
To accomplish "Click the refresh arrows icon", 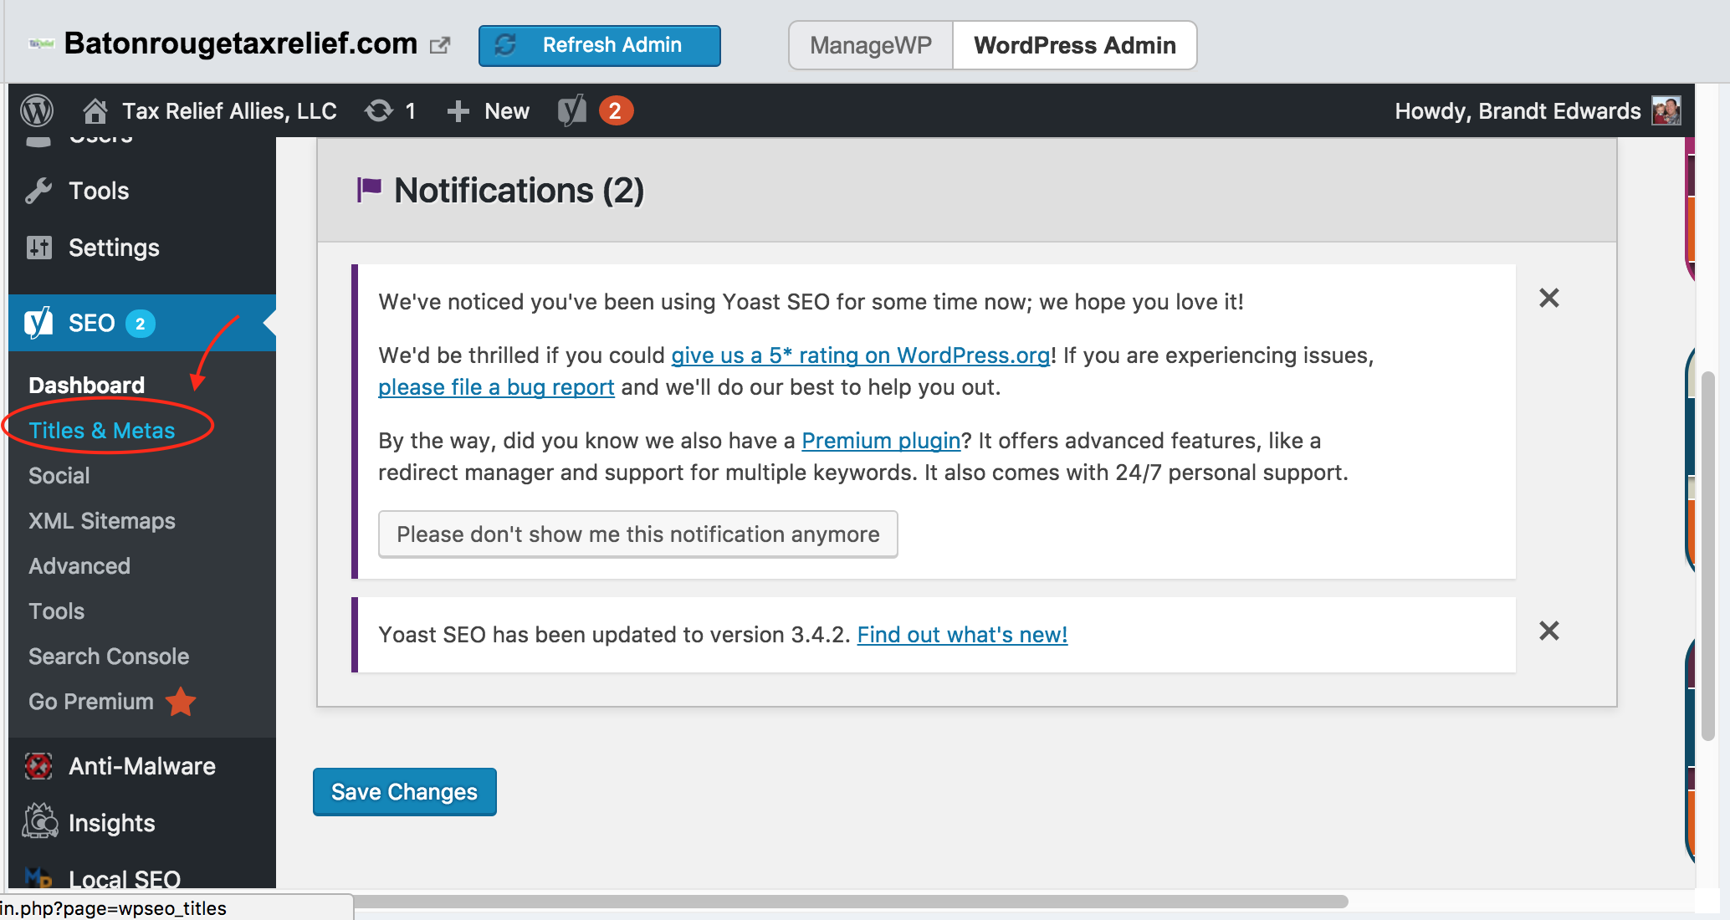I will (505, 45).
